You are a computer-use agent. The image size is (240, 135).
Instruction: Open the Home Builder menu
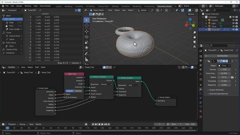(x=45, y=6)
